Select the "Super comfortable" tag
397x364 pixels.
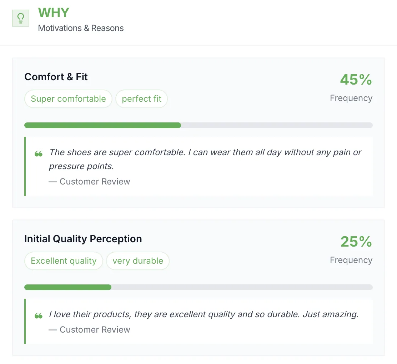tap(68, 99)
